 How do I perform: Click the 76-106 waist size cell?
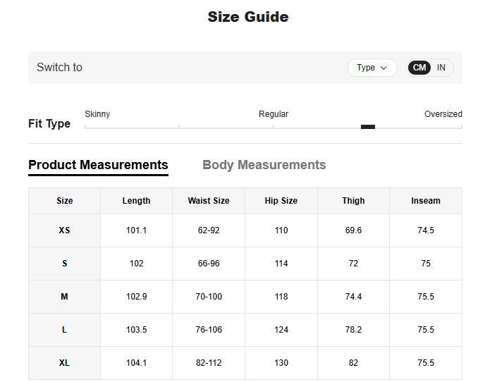tap(209, 330)
